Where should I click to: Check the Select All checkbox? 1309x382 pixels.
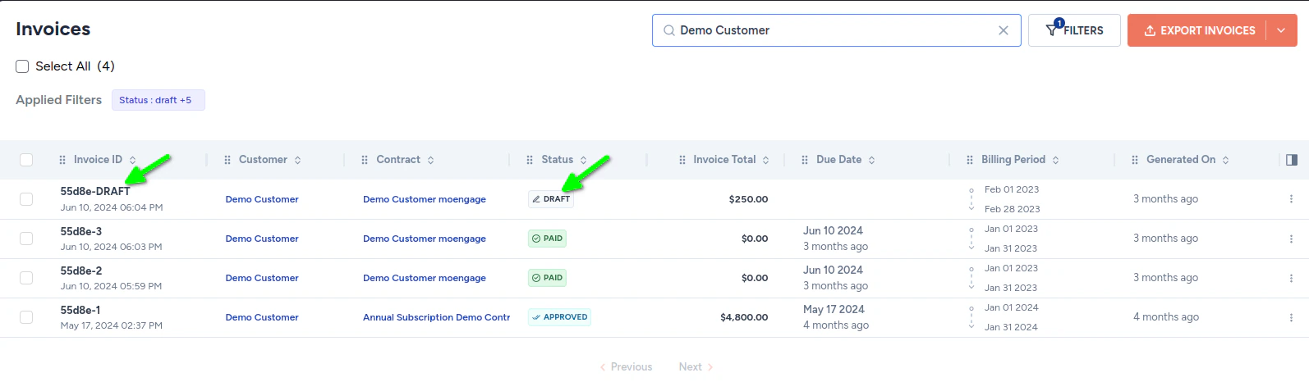coord(22,66)
